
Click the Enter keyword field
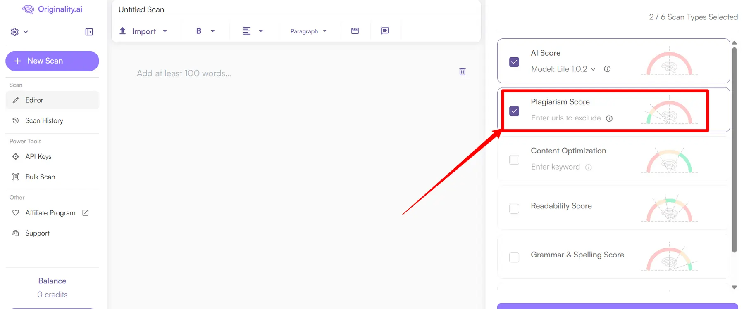[556, 167]
